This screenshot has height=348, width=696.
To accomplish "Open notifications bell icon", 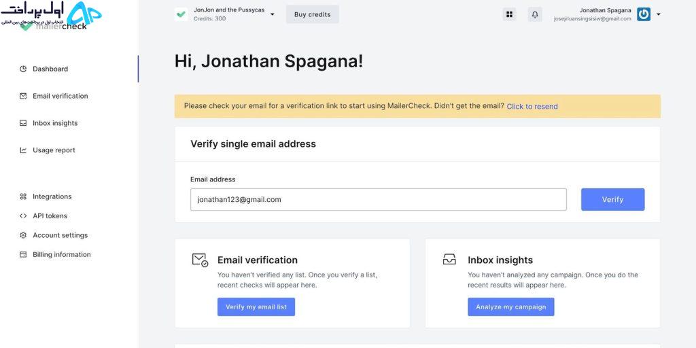I will coord(535,14).
